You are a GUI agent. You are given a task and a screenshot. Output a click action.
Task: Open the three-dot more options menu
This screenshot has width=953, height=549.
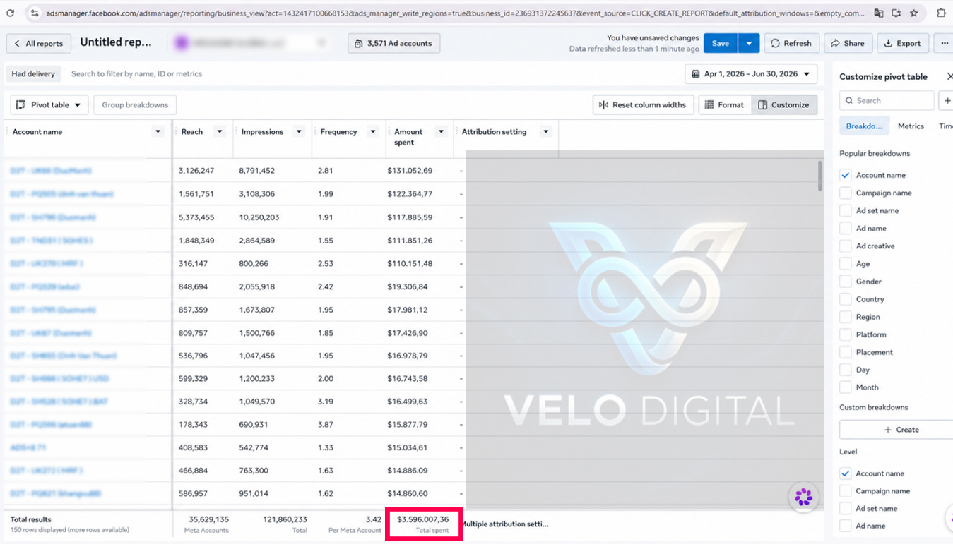tap(945, 43)
